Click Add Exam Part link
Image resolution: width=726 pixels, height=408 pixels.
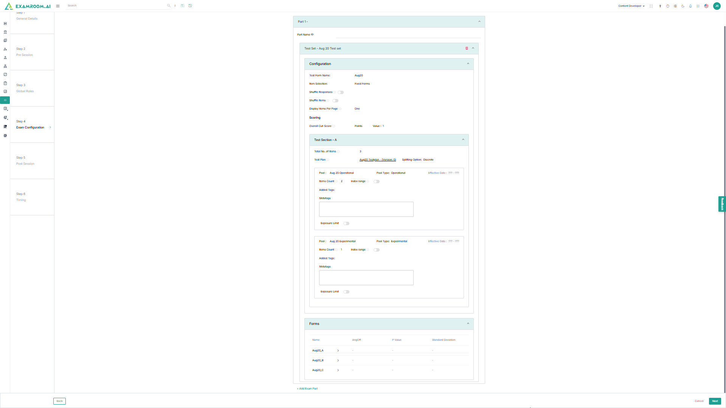(307, 389)
